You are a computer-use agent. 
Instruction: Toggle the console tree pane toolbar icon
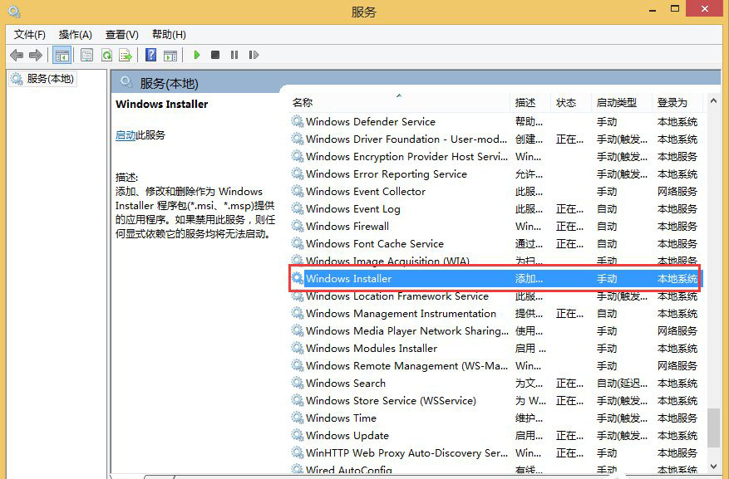pyautogui.click(x=62, y=56)
